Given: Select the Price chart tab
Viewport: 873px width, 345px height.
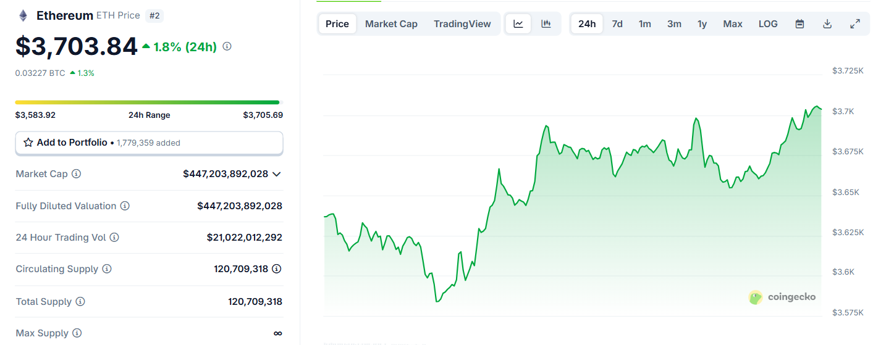Looking at the screenshot, I should click(337, 24).
